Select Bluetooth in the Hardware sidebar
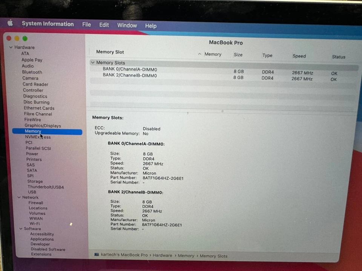This screenshot has height=271, width=362. point(32,72)
